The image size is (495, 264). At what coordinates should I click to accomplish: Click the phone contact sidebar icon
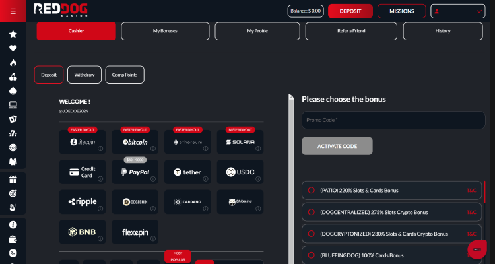(x=13, y=253)
